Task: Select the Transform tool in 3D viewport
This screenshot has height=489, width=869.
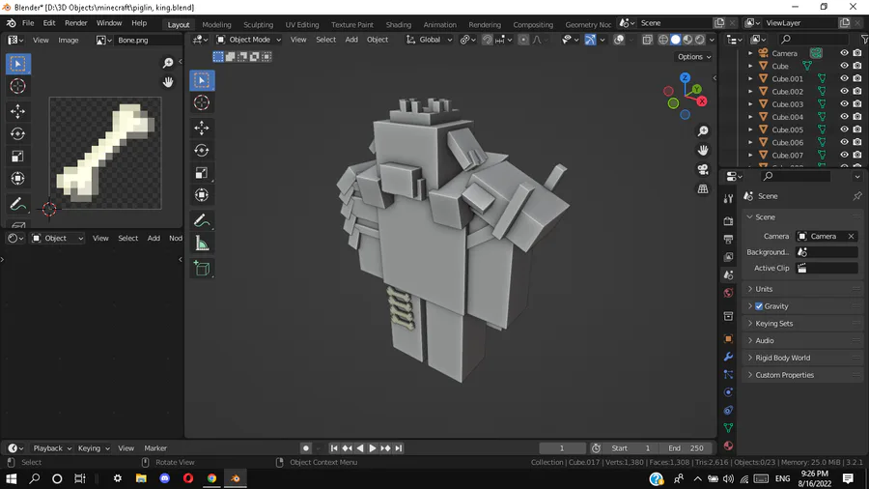Action: point(202,195)
